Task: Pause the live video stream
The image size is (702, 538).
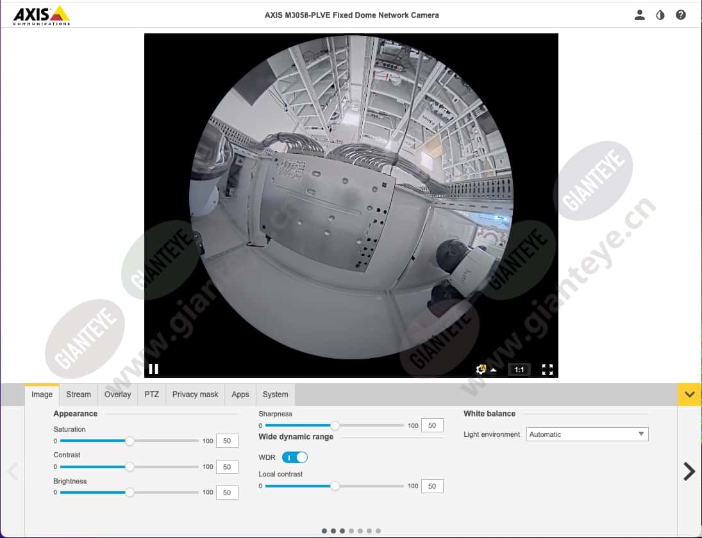Action: [154, 369]
